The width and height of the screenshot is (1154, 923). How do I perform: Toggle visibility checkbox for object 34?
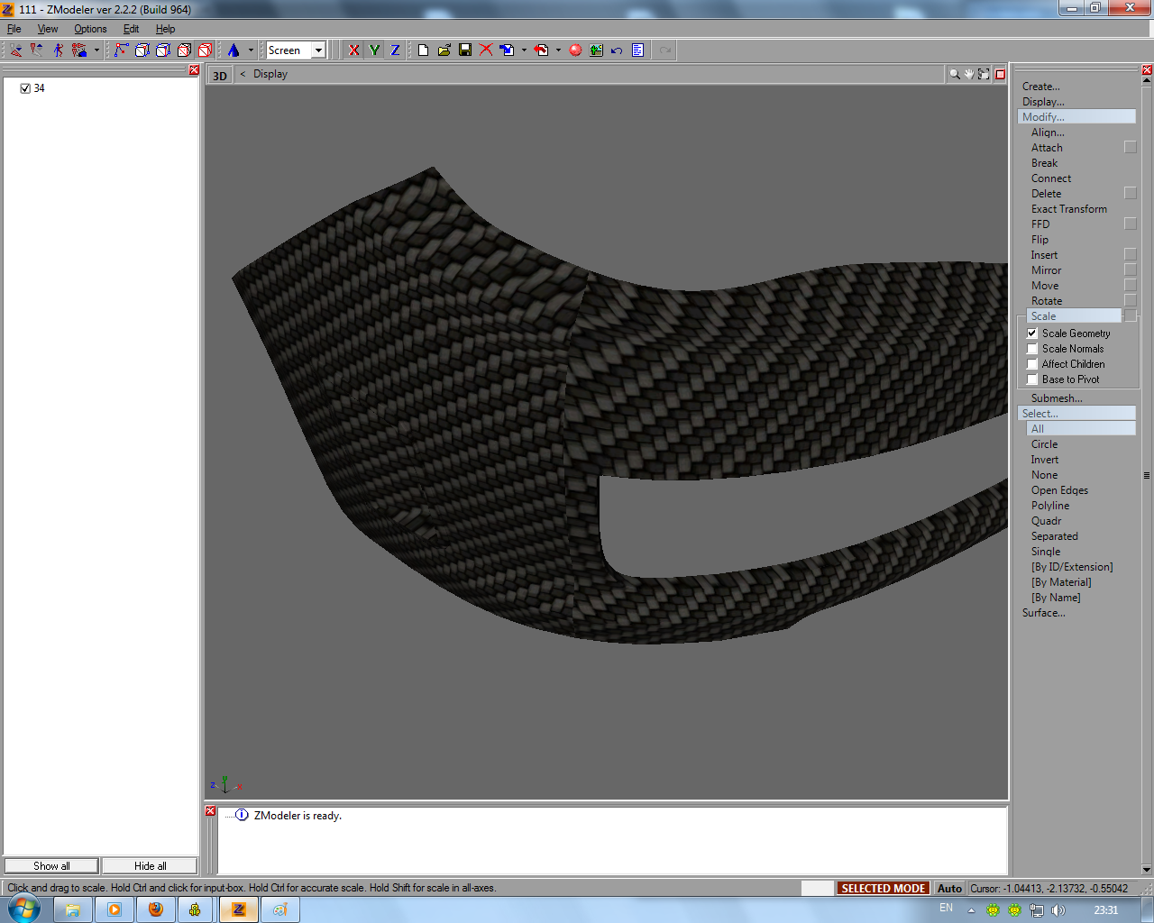click(25, 88)
